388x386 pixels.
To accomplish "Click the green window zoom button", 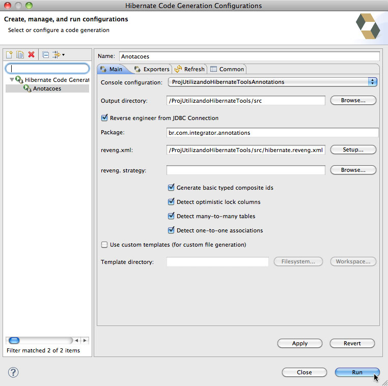I will (x=29, y=6).
